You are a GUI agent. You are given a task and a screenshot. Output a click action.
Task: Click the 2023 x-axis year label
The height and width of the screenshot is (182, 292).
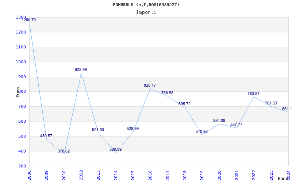(x=271, y=175)
